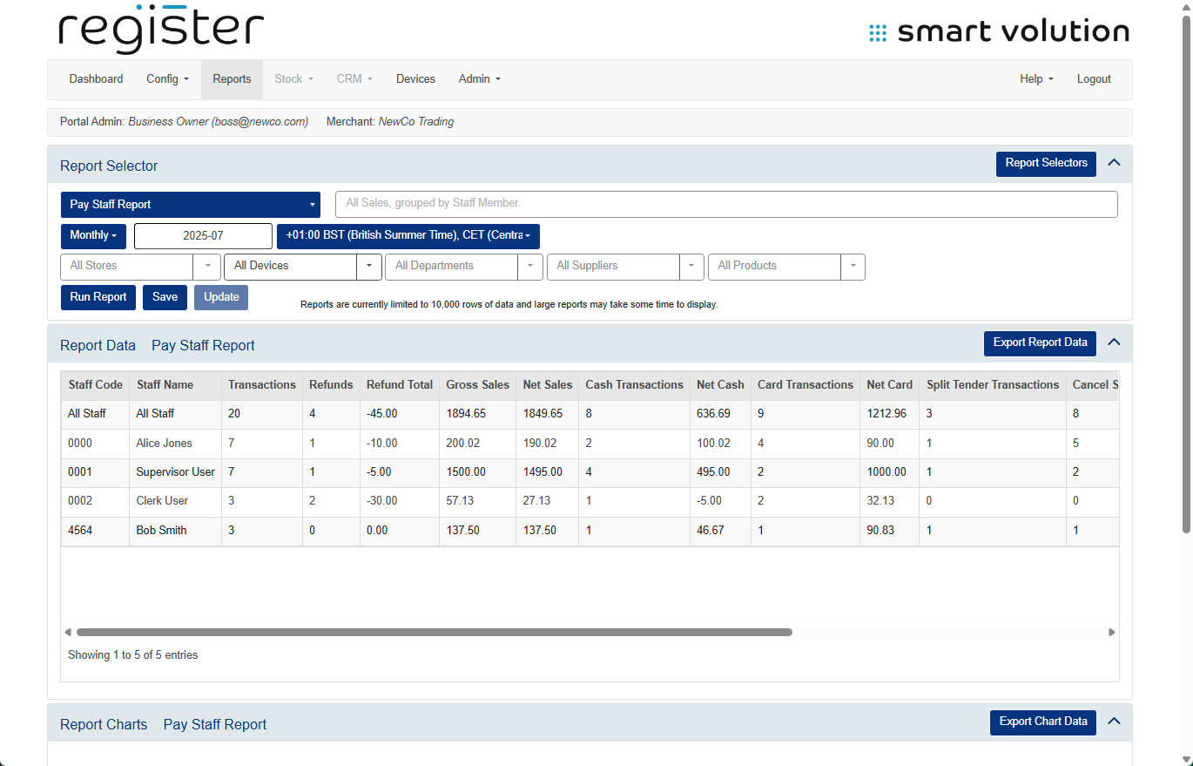Screen dimensions: 1193x766
Task: Sort by Refund Total column header
Action: (400, 385)
